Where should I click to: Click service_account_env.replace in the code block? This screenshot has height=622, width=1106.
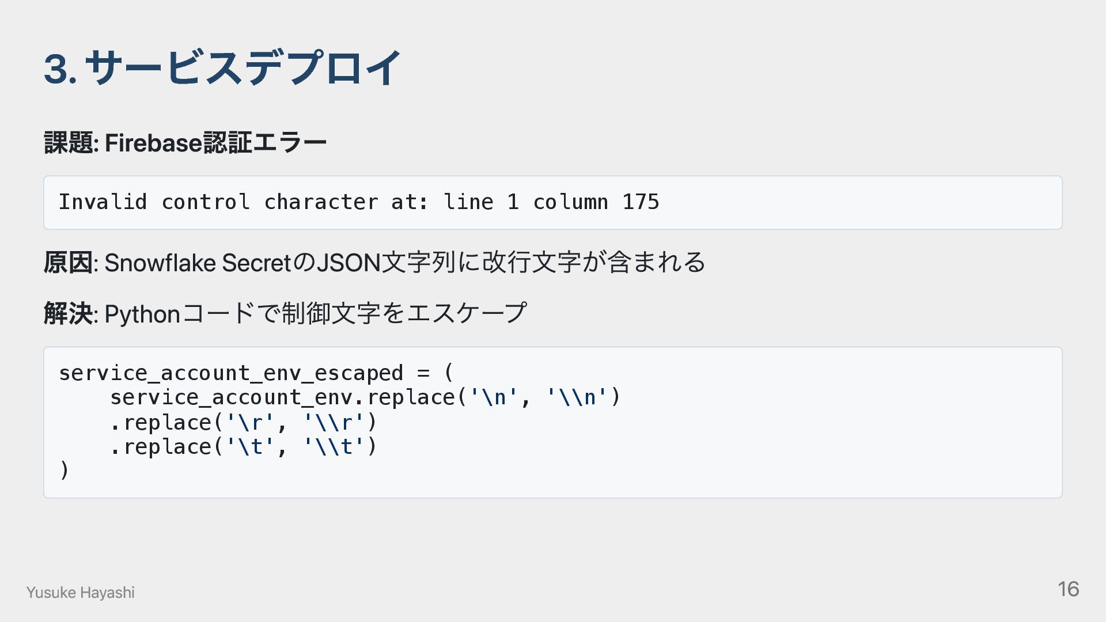(x=282, y=397)
